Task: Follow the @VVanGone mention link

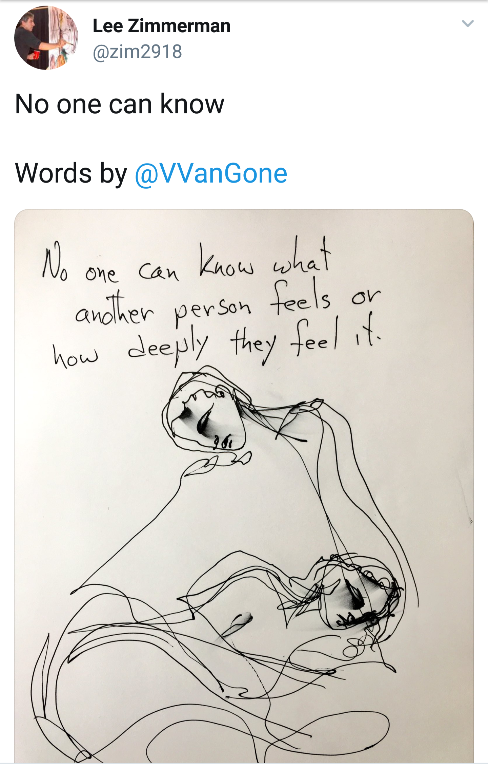Action: pyautogui.click(x=211, y=173)
